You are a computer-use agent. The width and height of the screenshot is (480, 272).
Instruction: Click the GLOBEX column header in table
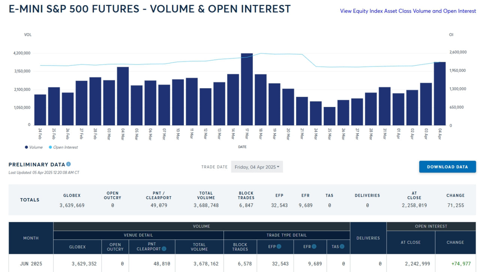tap(77, 247)
